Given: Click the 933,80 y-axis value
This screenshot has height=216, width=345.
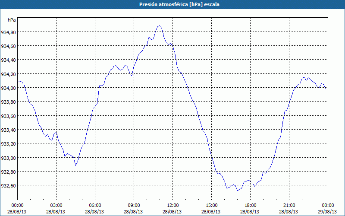Looking at the screenshot, I should tap(8, 102).
